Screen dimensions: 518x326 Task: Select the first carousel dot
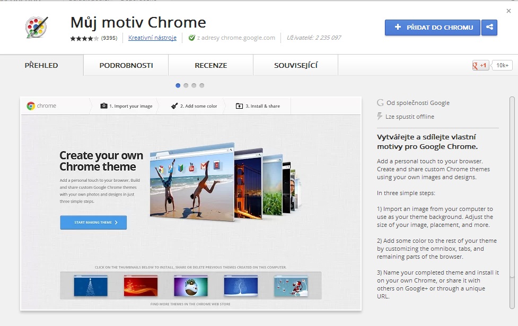click(x=178, y=85)
